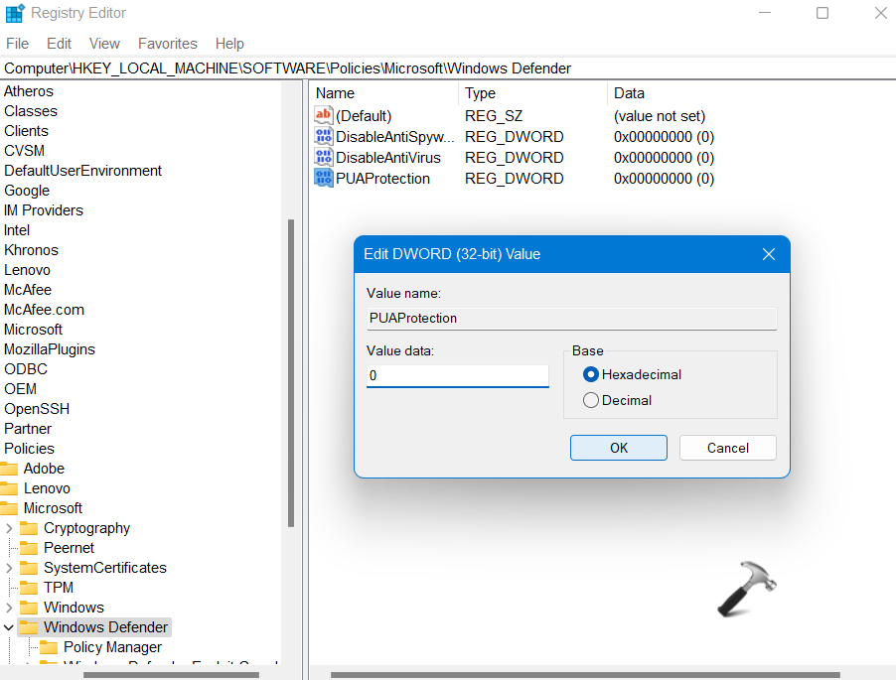This screenshot has width=896, height=680.
Task: Open the Help menu
Action: 229,44
